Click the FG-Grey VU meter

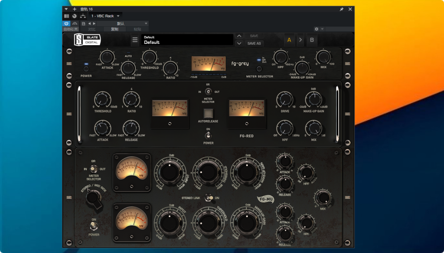coord(209,63)
